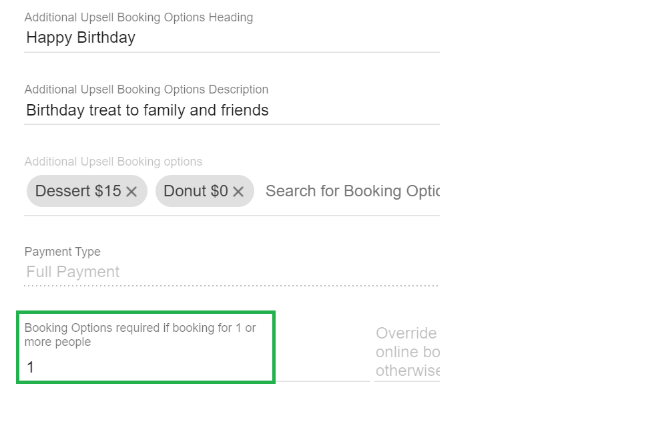Click the Additional Upsell Booking Options Heading label
The width and height of the screenshot is (652, 430).
(139, 17)
